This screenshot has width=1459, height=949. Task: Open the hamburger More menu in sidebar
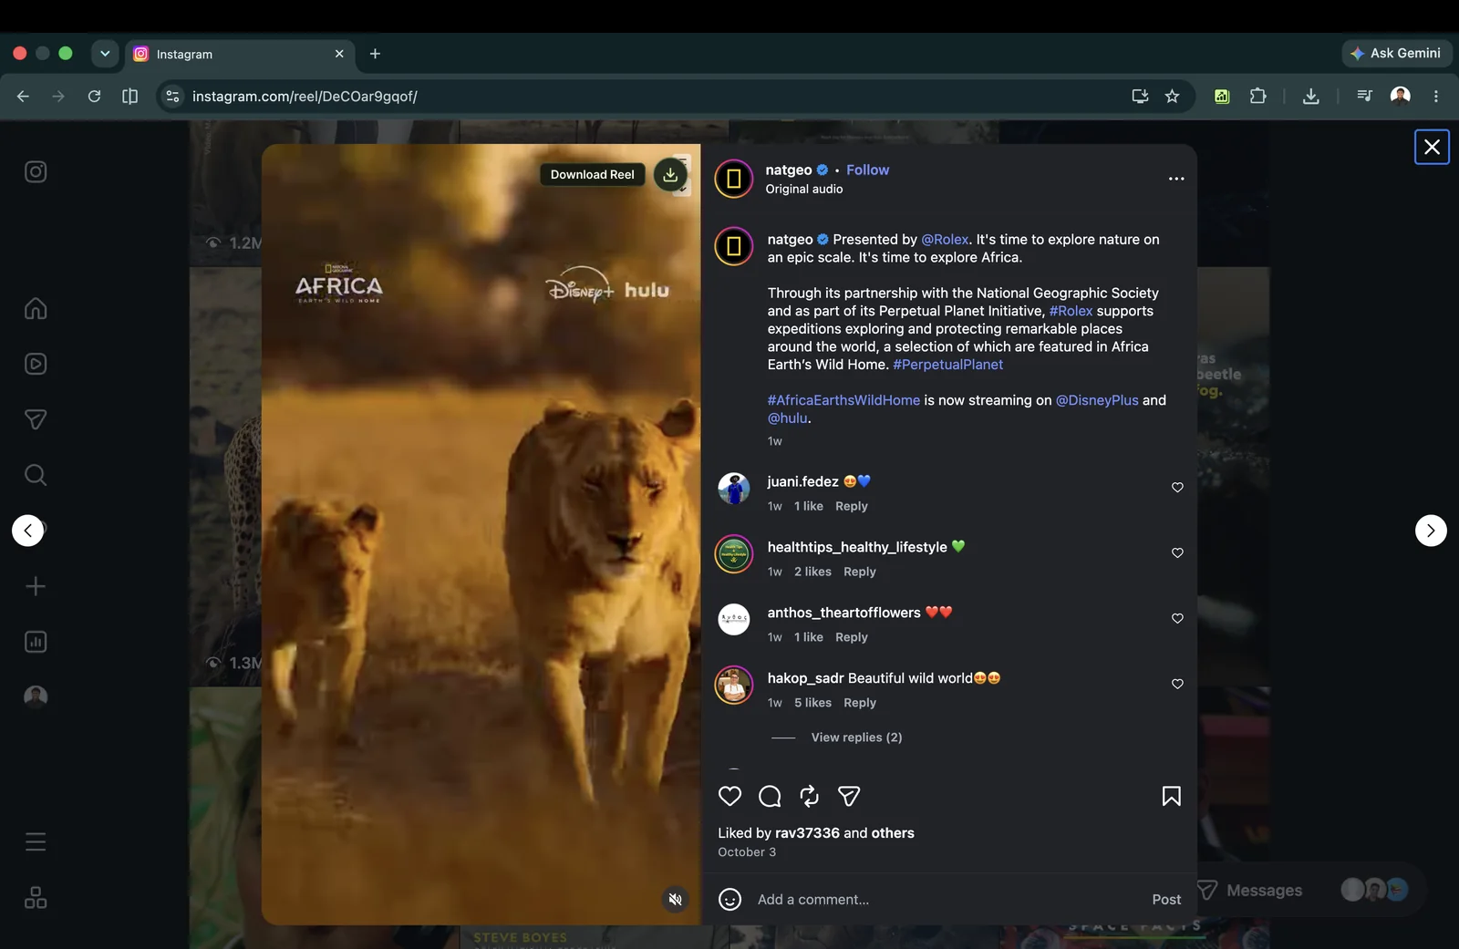[36, 841]
